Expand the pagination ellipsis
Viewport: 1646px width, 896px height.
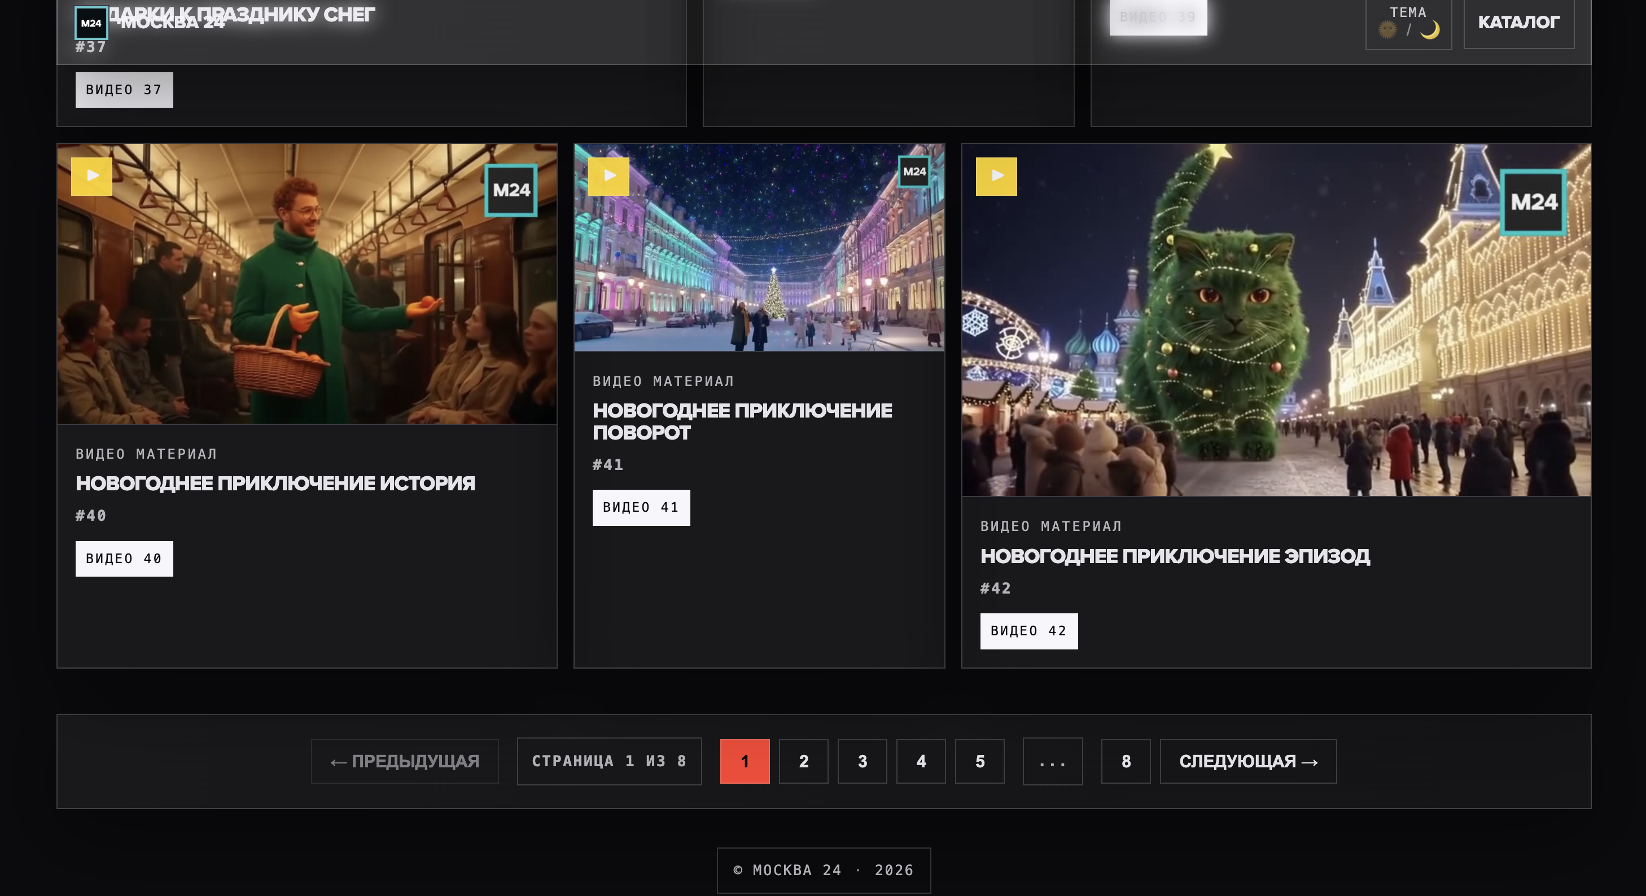(x=1052, y=761)
